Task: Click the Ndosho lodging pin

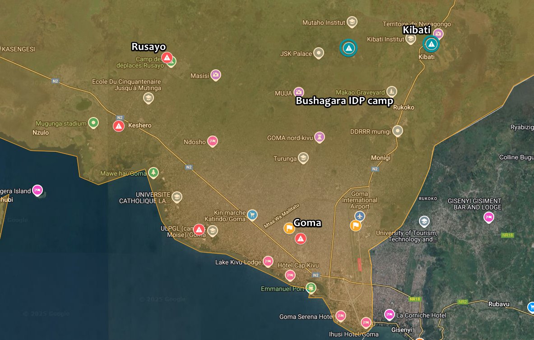Action: coord(213,141)
